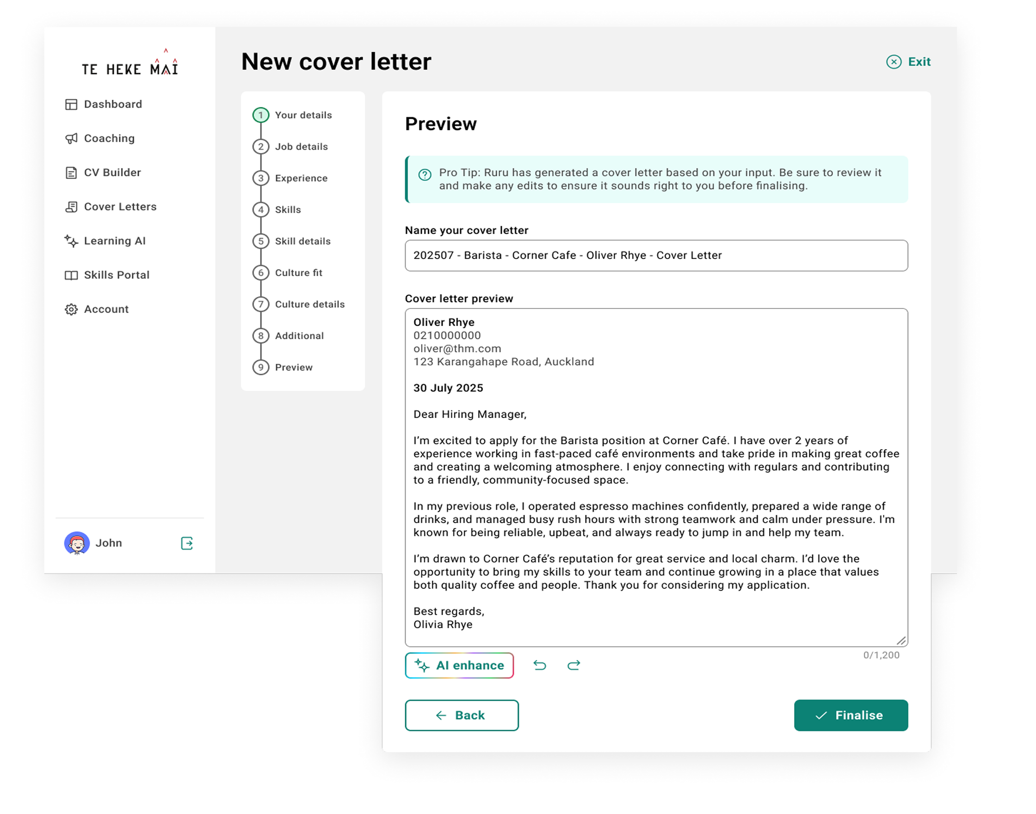Image resolution: width=1036 pixels, height=814 pixels.
Task: Click the AI enhance button
Action: click(459, 666)
